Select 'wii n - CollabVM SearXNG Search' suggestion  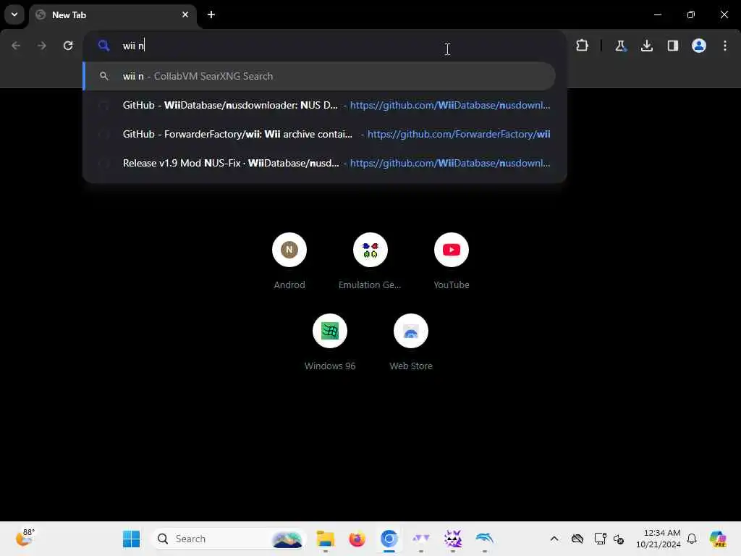(319, 76)
